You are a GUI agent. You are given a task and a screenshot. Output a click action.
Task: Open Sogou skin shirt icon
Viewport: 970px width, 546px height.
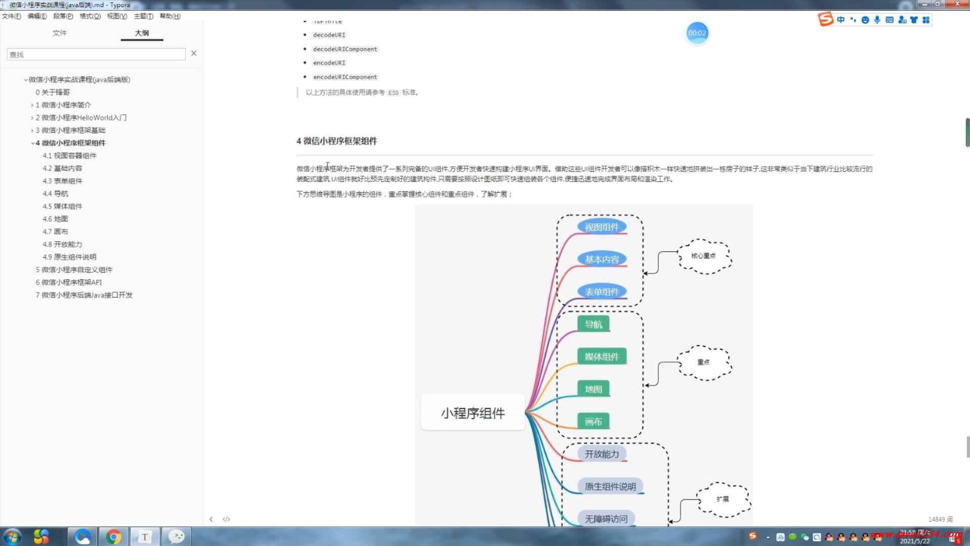pos(914,20)
